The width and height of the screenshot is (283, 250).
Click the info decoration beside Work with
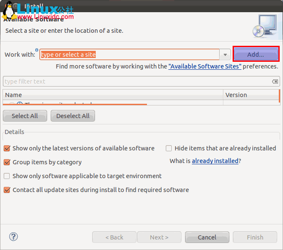click(x=37, y=50)
